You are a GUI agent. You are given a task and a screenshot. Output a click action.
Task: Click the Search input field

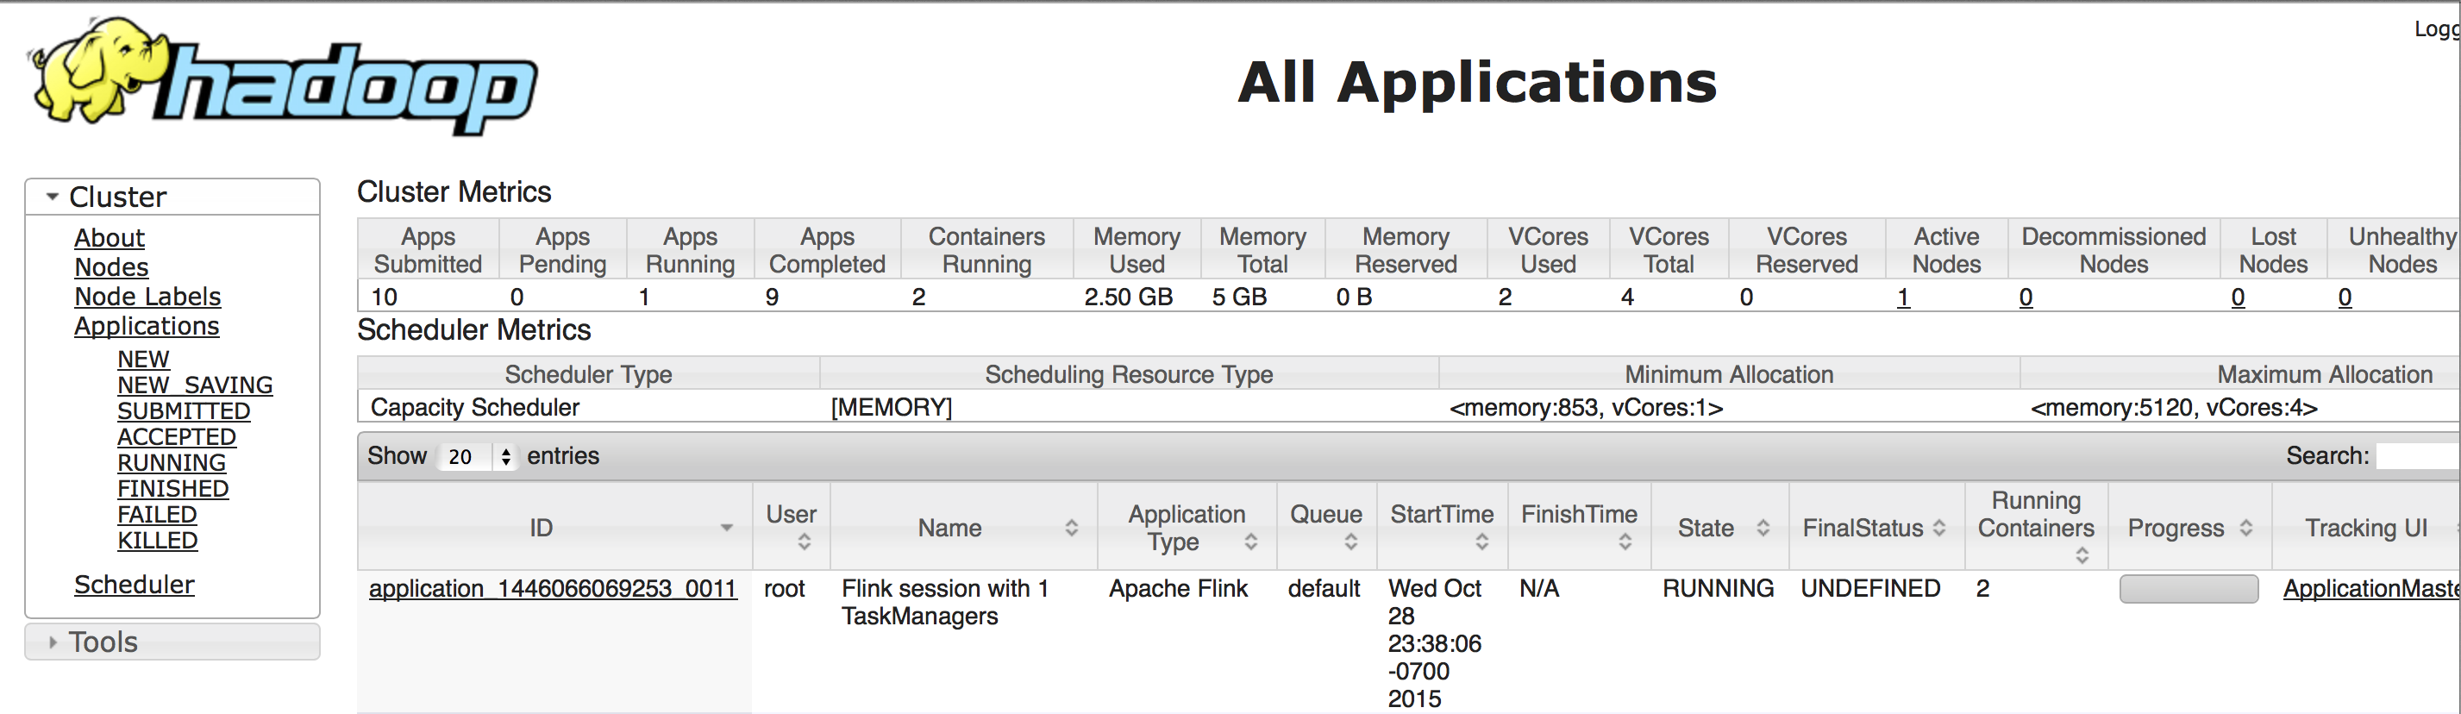2417,456
